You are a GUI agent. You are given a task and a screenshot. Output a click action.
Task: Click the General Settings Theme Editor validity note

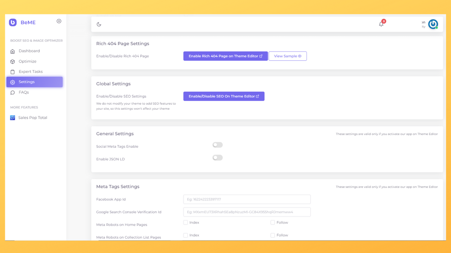click(387, 134)
